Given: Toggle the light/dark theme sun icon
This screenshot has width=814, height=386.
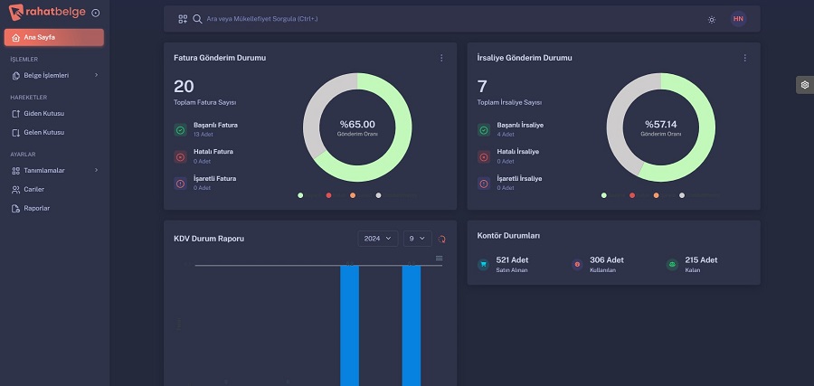Looking at the screenshot, I should click(712, 19).
